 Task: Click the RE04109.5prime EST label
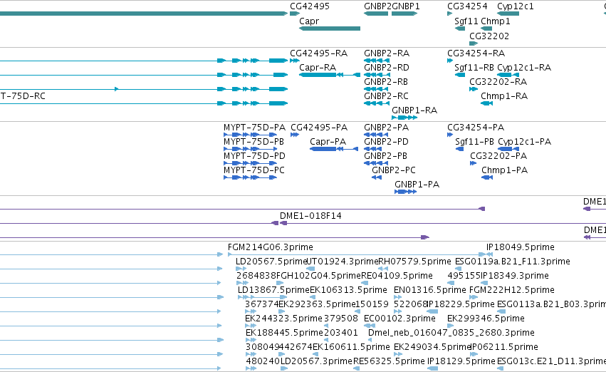(x=397, y=276)
